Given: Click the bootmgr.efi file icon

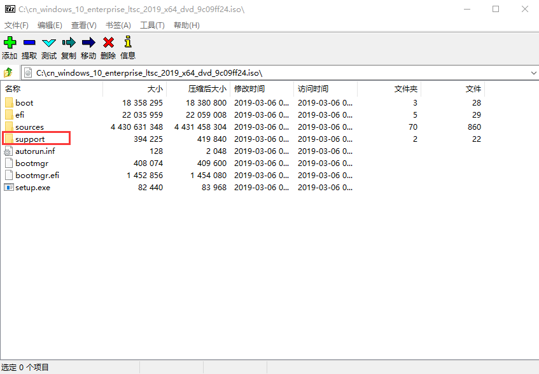Looking at the screenshot, I should coord(9,175).
